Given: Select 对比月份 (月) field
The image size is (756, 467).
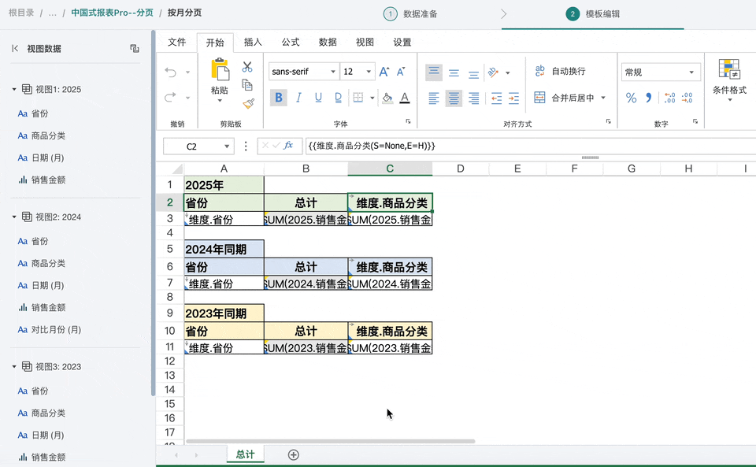Looking at the screenshot, I should point(50,330).
